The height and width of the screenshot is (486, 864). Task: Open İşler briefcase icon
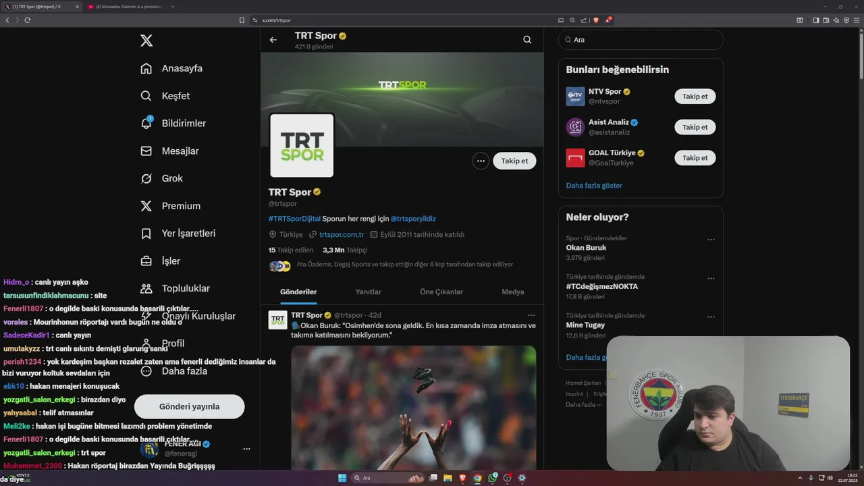point(146,261)
